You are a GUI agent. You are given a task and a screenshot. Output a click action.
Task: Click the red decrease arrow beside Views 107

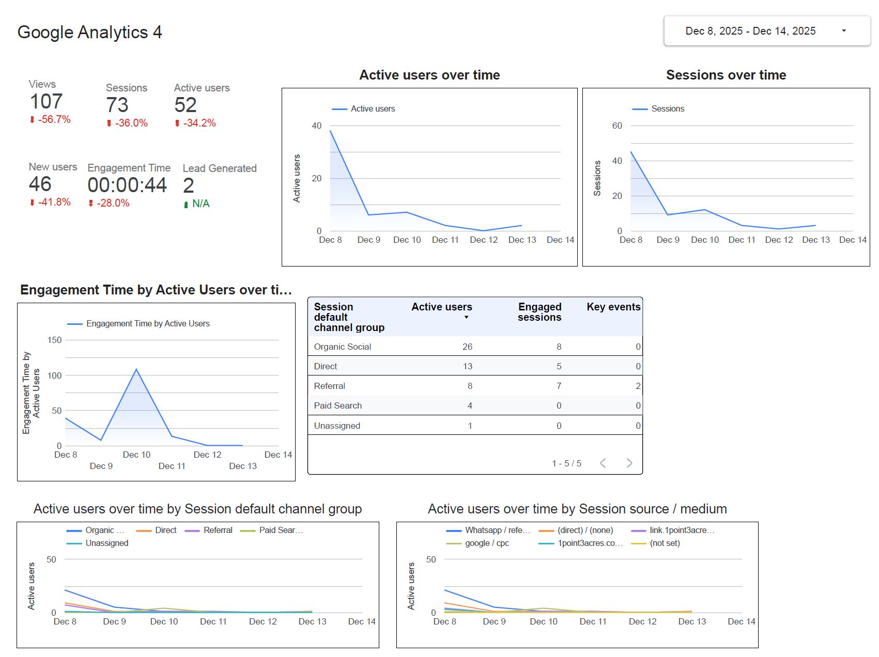pos(32,119)
